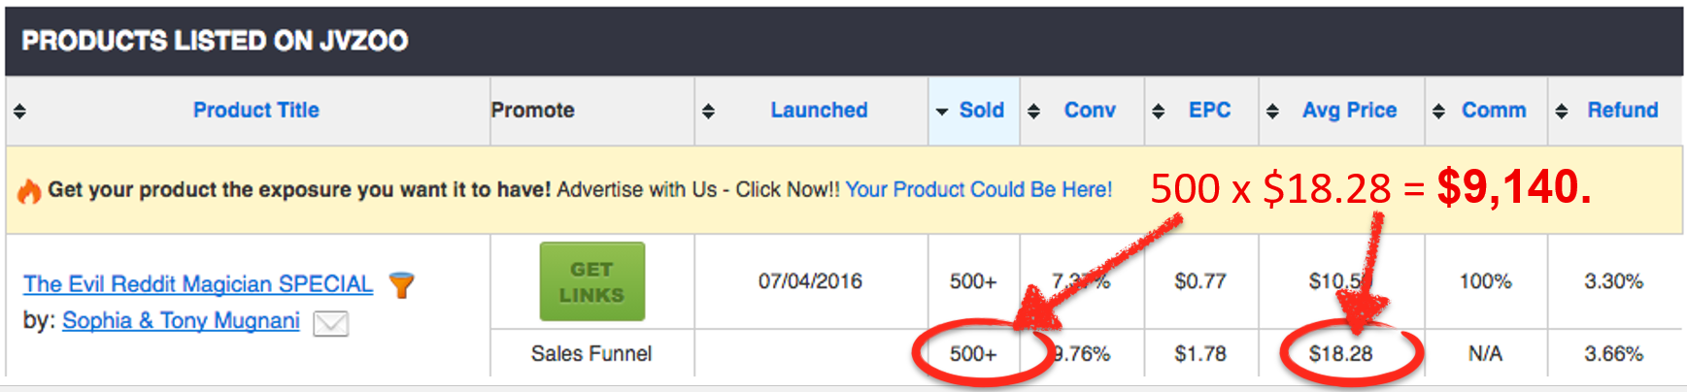Click the sort arrows beside the Avg Price header
1687x392 pixels.
[x=1272, y=112]
